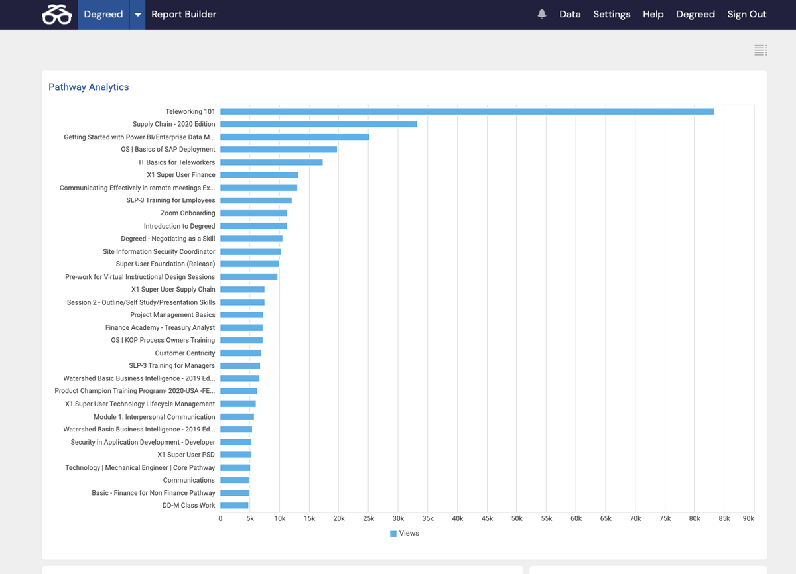Select OS | KOP Process Owners Training label
The height and width of the screenshot is (574, 796).
pyautogui.click(x=163, y=340)
